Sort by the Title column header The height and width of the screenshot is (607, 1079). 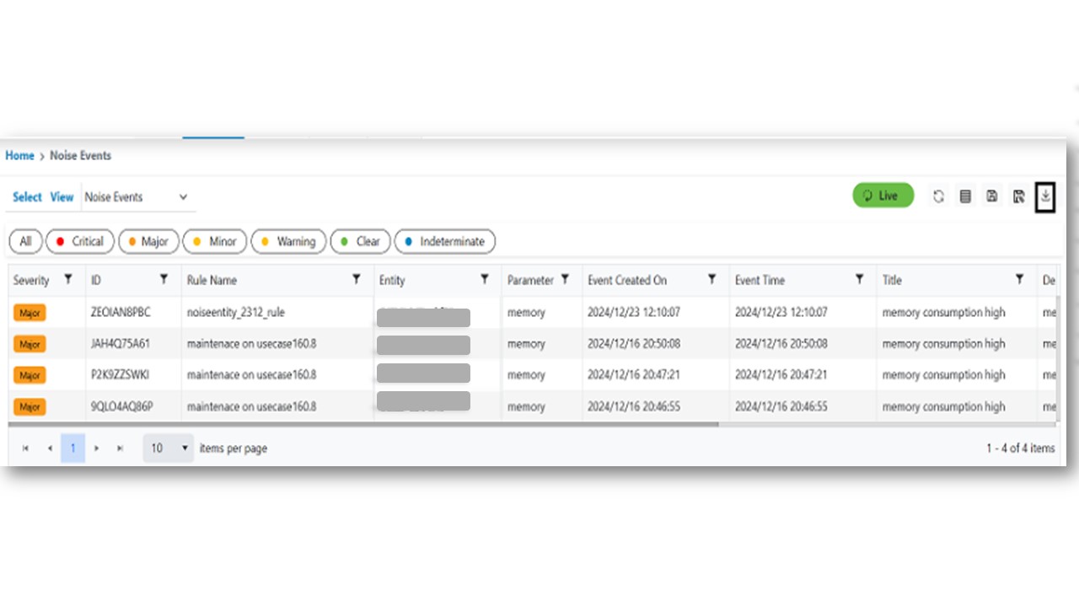coord(892,280)
